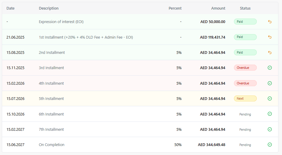
Task: Select '5th Installment' description
Action: point(51,98)
